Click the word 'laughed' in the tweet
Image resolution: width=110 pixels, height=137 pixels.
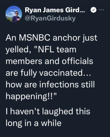point(57,112)
